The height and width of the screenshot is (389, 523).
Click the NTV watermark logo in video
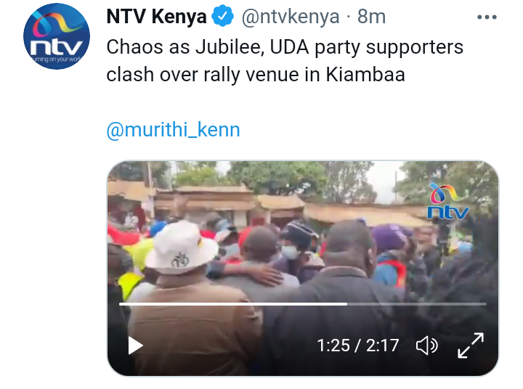(448, 202)
